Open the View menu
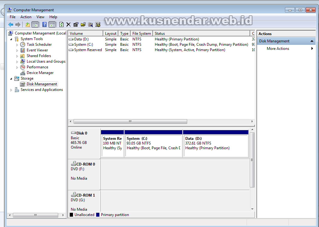The width and height of the screenshot is (319, 227). coord(40,17)
